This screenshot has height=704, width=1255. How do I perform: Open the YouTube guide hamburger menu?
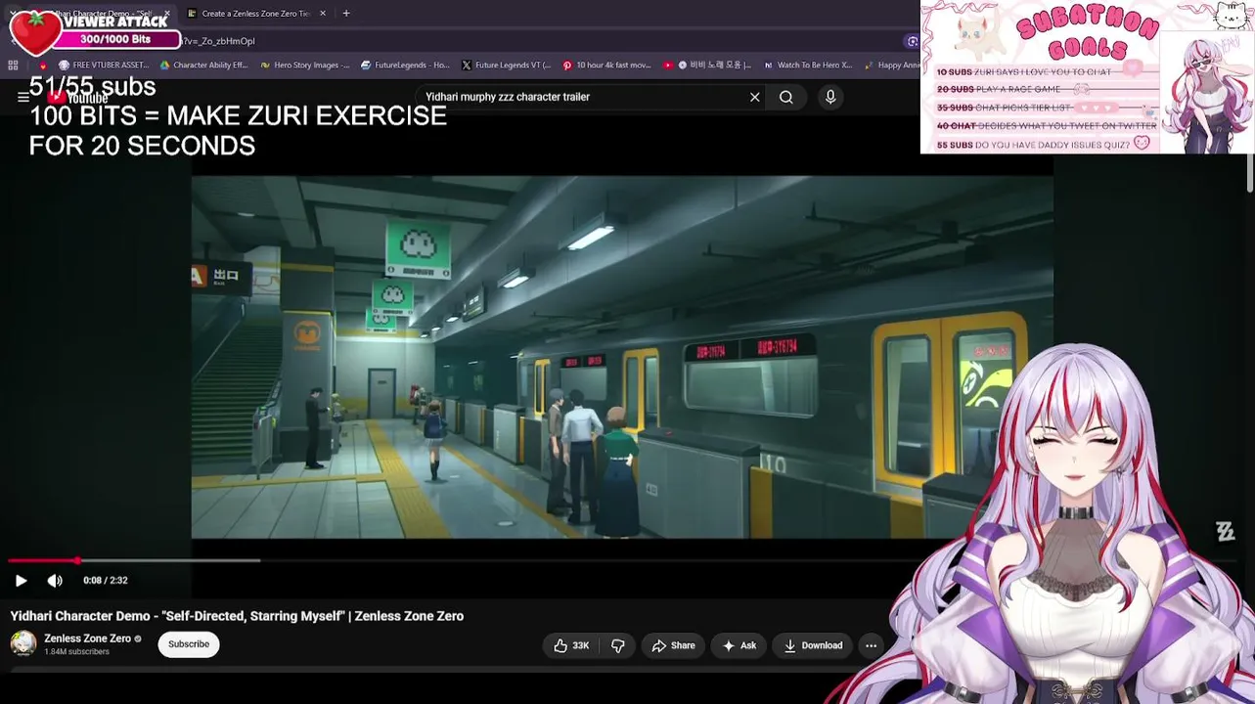(x=23, y=97)
